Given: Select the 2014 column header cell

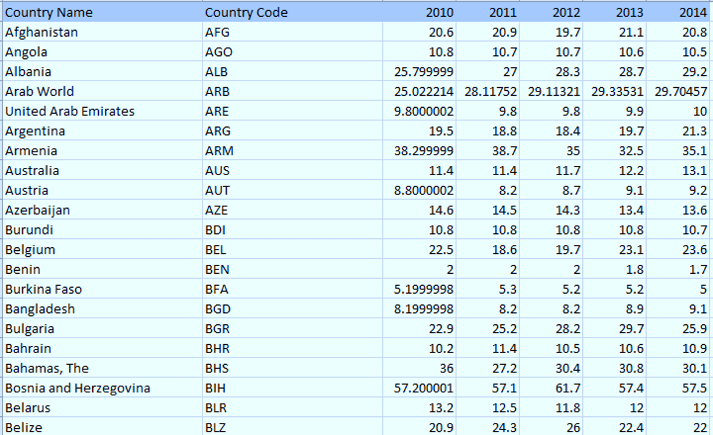Looking at the screenshot, I should click(x=679, y=13).
